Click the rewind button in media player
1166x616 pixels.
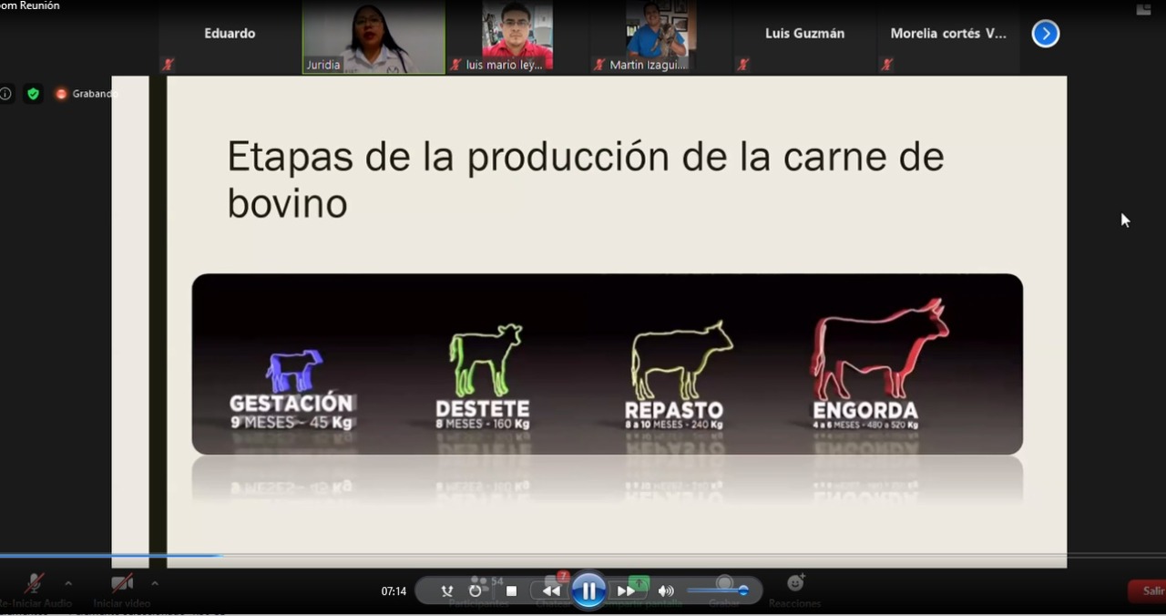pos(551,590)
